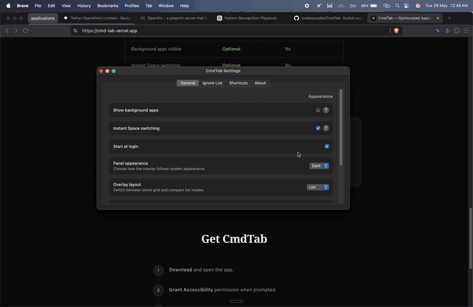Viewport: 473px width, 307px height.
Task: Open the Apple menu
Action: click(x=9, y=5)
